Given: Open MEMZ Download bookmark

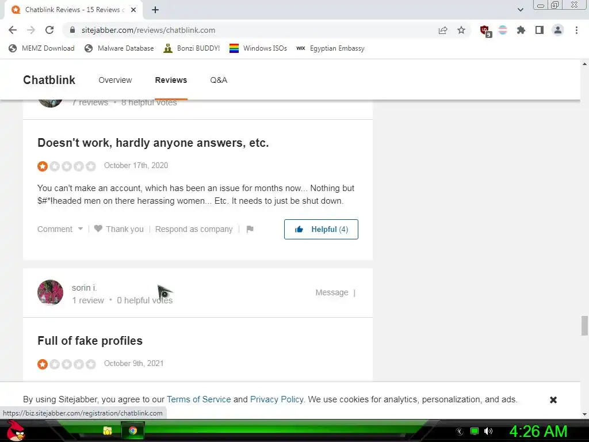Looking at the screenshot, I should point(41,48).
